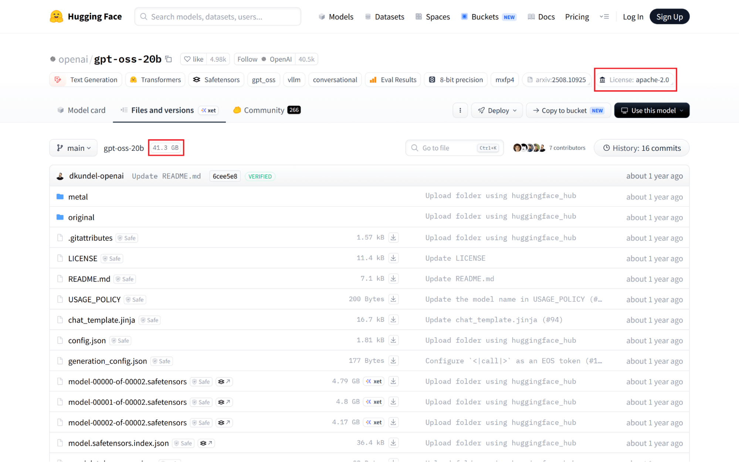Image resolution: width=739 pixels, height=462 pixels.
Task: Open viewer icon for model.safetensors.index.json
Action: pyautogui.click(x=206, y=443)
